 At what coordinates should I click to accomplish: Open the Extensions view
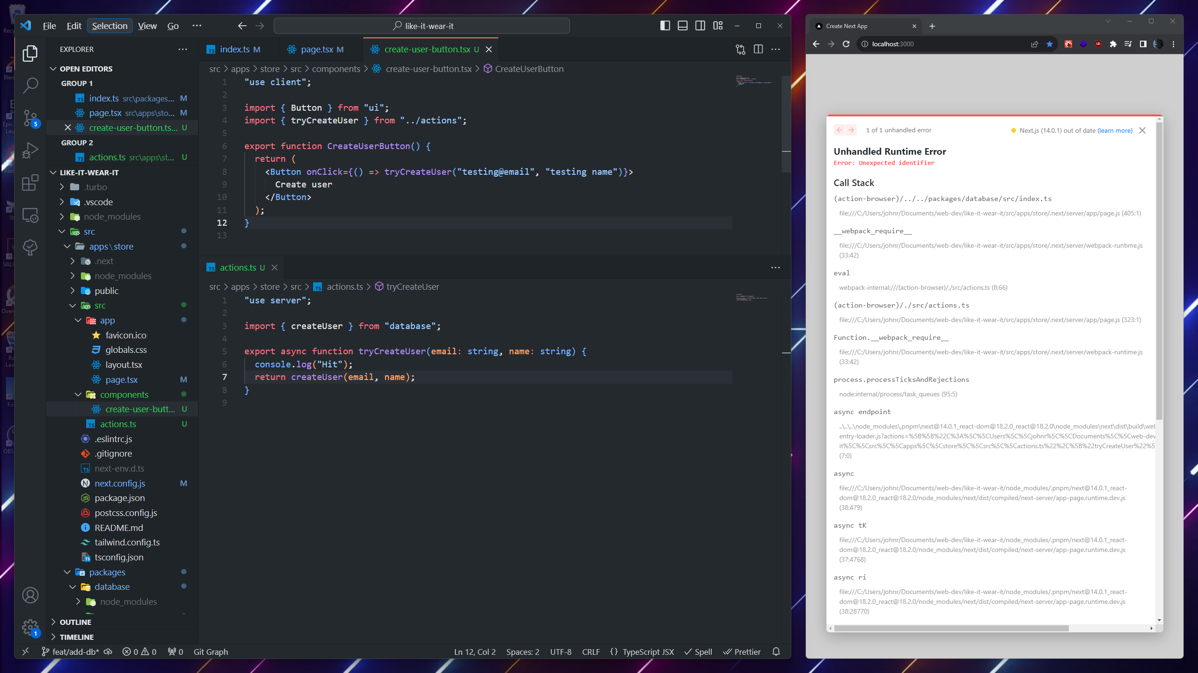point(30,183)
